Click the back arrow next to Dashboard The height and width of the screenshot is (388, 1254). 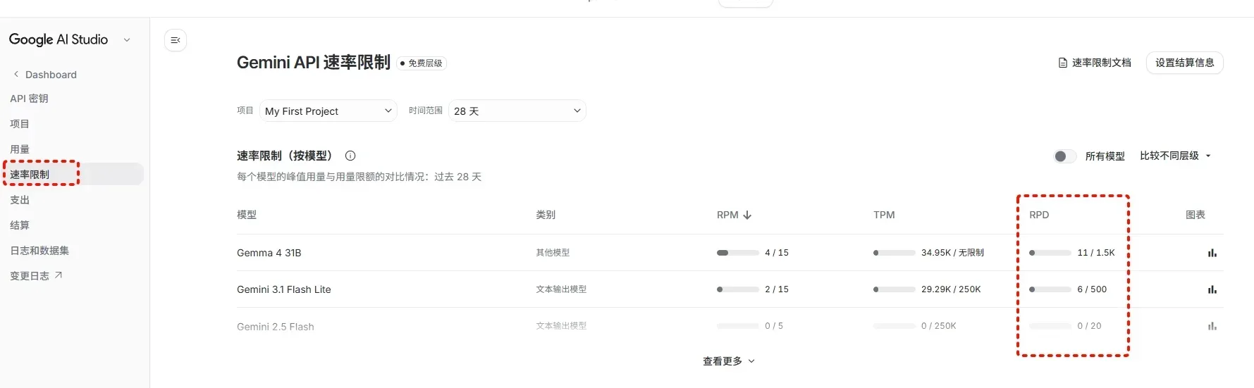coord(16,74)
